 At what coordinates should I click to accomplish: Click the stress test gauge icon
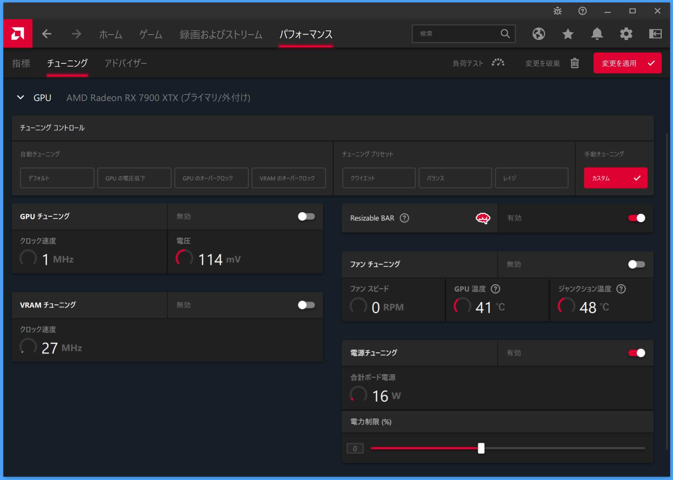498,63
